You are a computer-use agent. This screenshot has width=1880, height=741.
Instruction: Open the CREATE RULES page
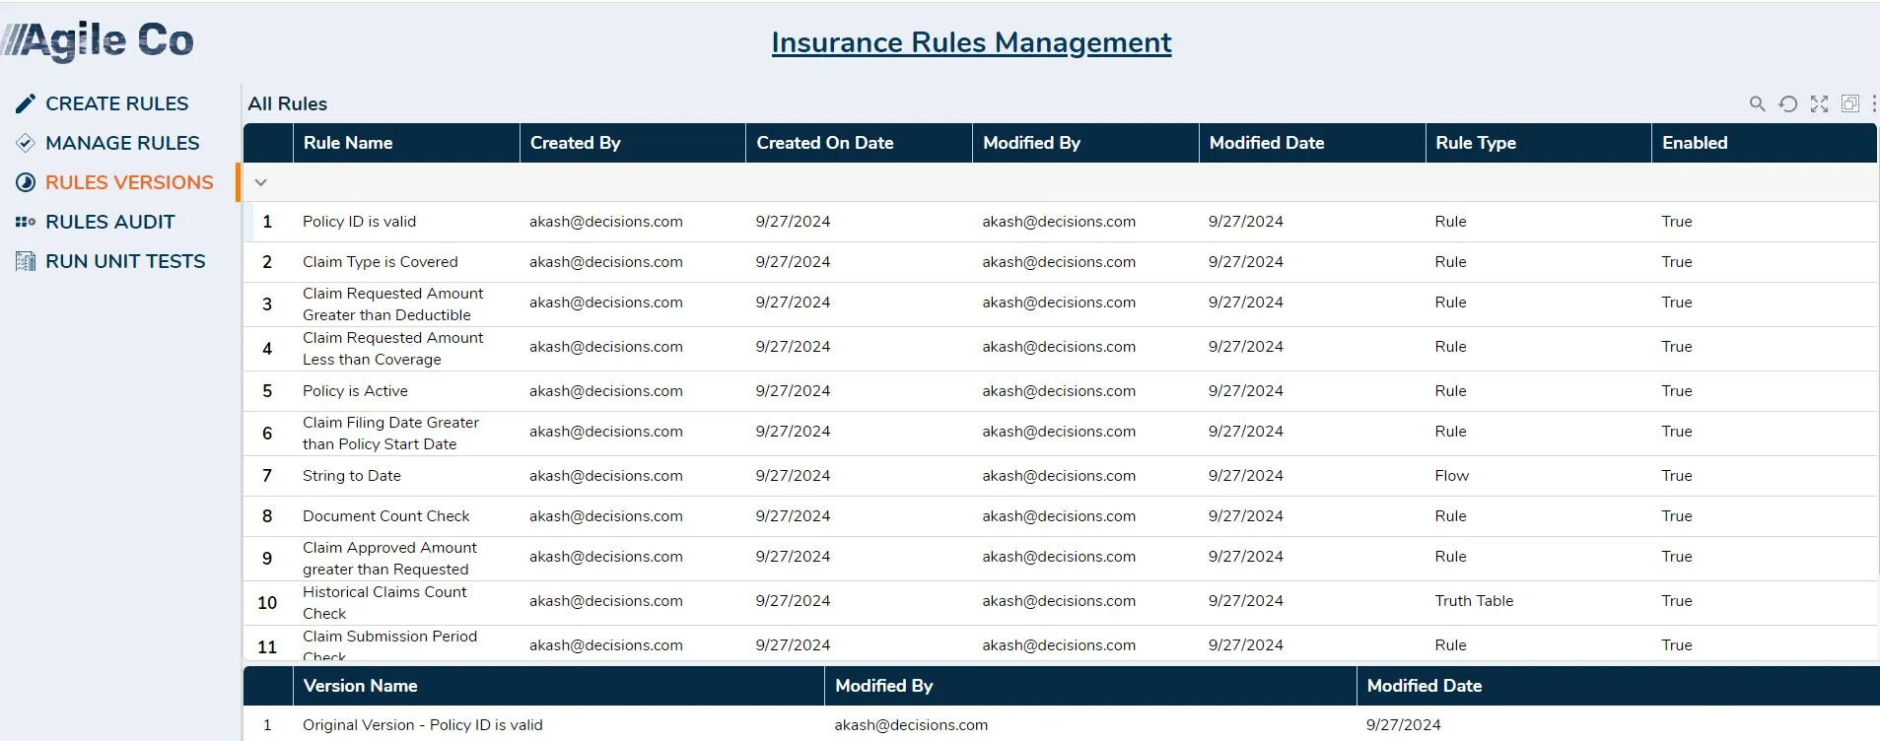point(116,103)
